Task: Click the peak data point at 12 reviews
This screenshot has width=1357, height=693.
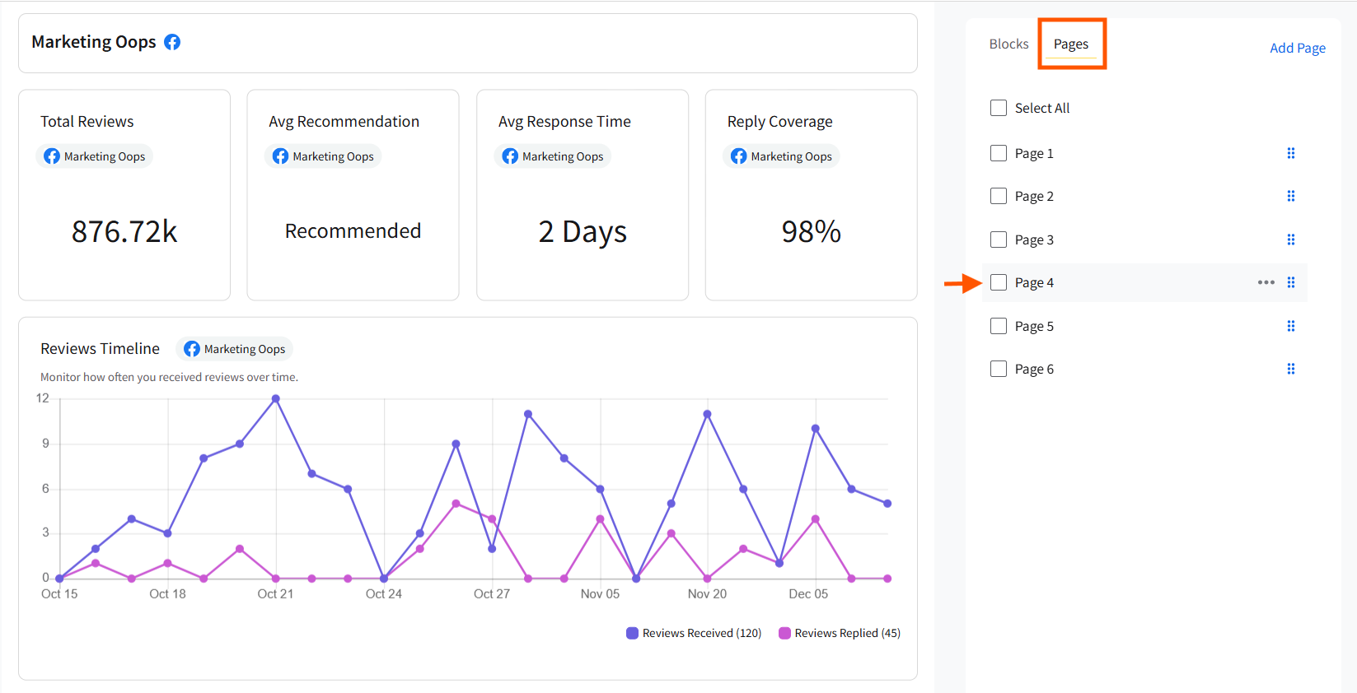Action: click(276, 398)
